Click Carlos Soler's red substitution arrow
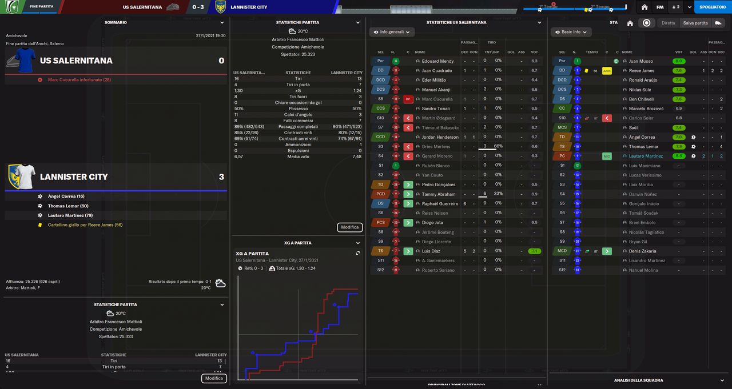The height and width of the screenshot is (389, 732). [x=607, y=118]
